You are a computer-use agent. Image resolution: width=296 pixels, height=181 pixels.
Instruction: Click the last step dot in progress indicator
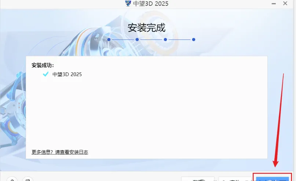pos(194,39)
